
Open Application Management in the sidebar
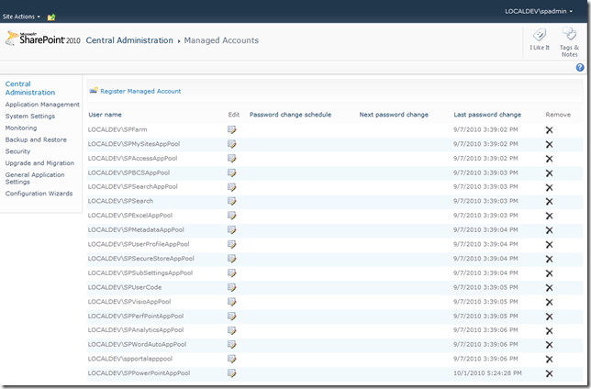(x=42, y=105)
